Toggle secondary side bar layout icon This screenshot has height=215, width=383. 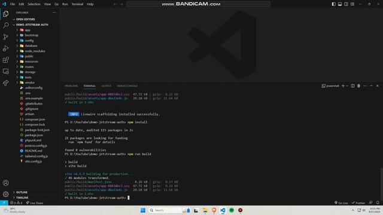click(346, 4)
